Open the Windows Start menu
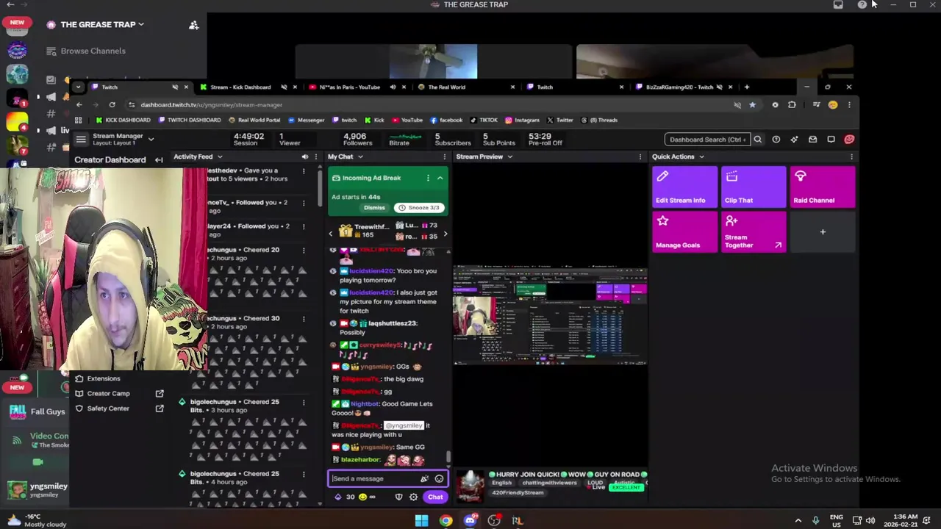This screenshot has width=941, height=529. pyautogui.click(x=421, y=520)
